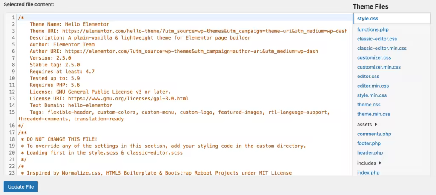Click Requires PHP: 5.6 line
436x195 pixels.
point(55,85)
